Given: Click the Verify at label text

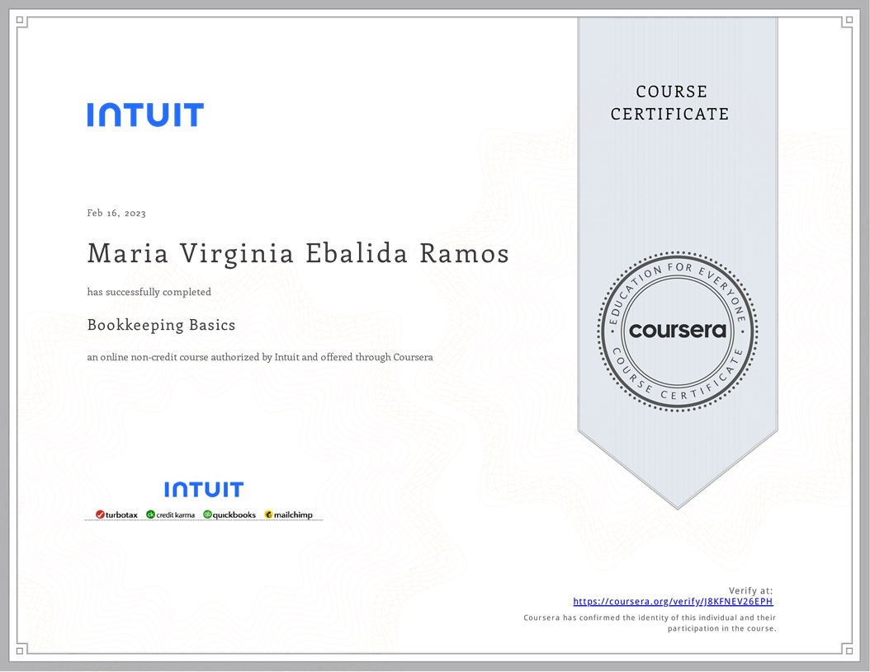Looking at the screenshot, I should [751, 590].
